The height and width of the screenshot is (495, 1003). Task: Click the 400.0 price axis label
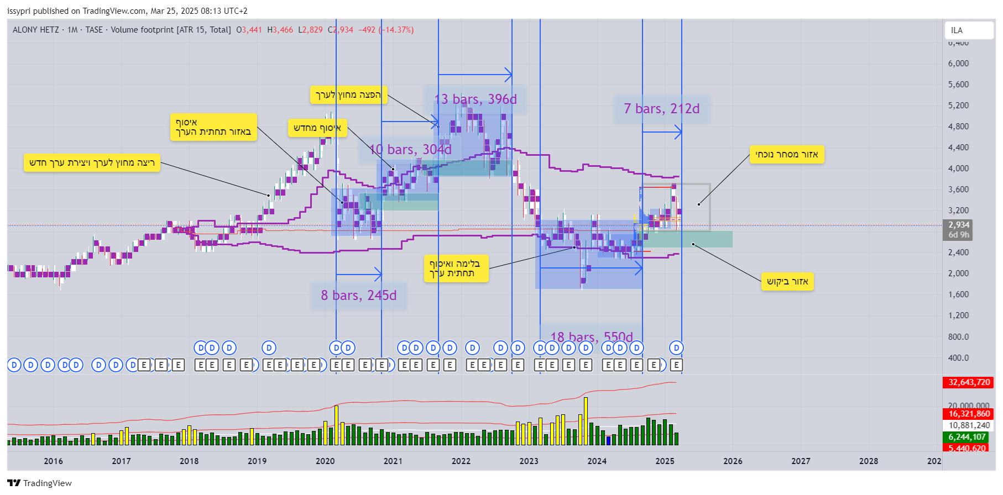point(959,358)
